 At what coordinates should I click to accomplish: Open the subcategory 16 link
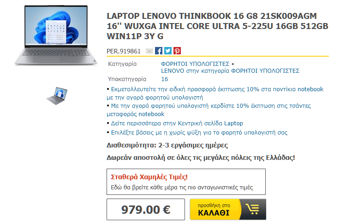pyautogui.click(x=165, y=79)
